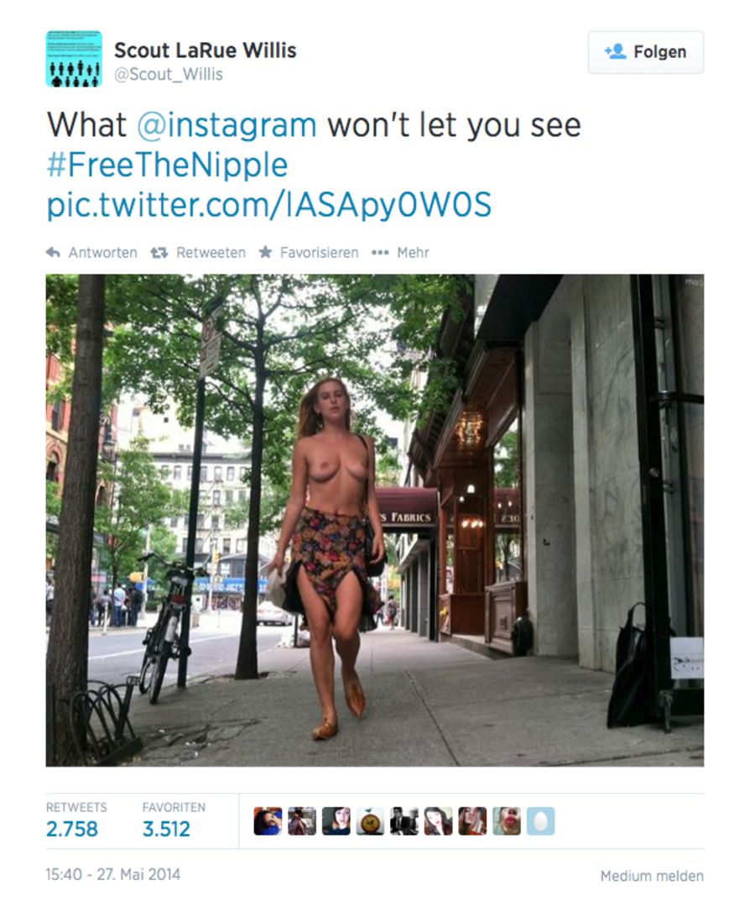Click the @Scout_Willis handle

pos(169,75)
